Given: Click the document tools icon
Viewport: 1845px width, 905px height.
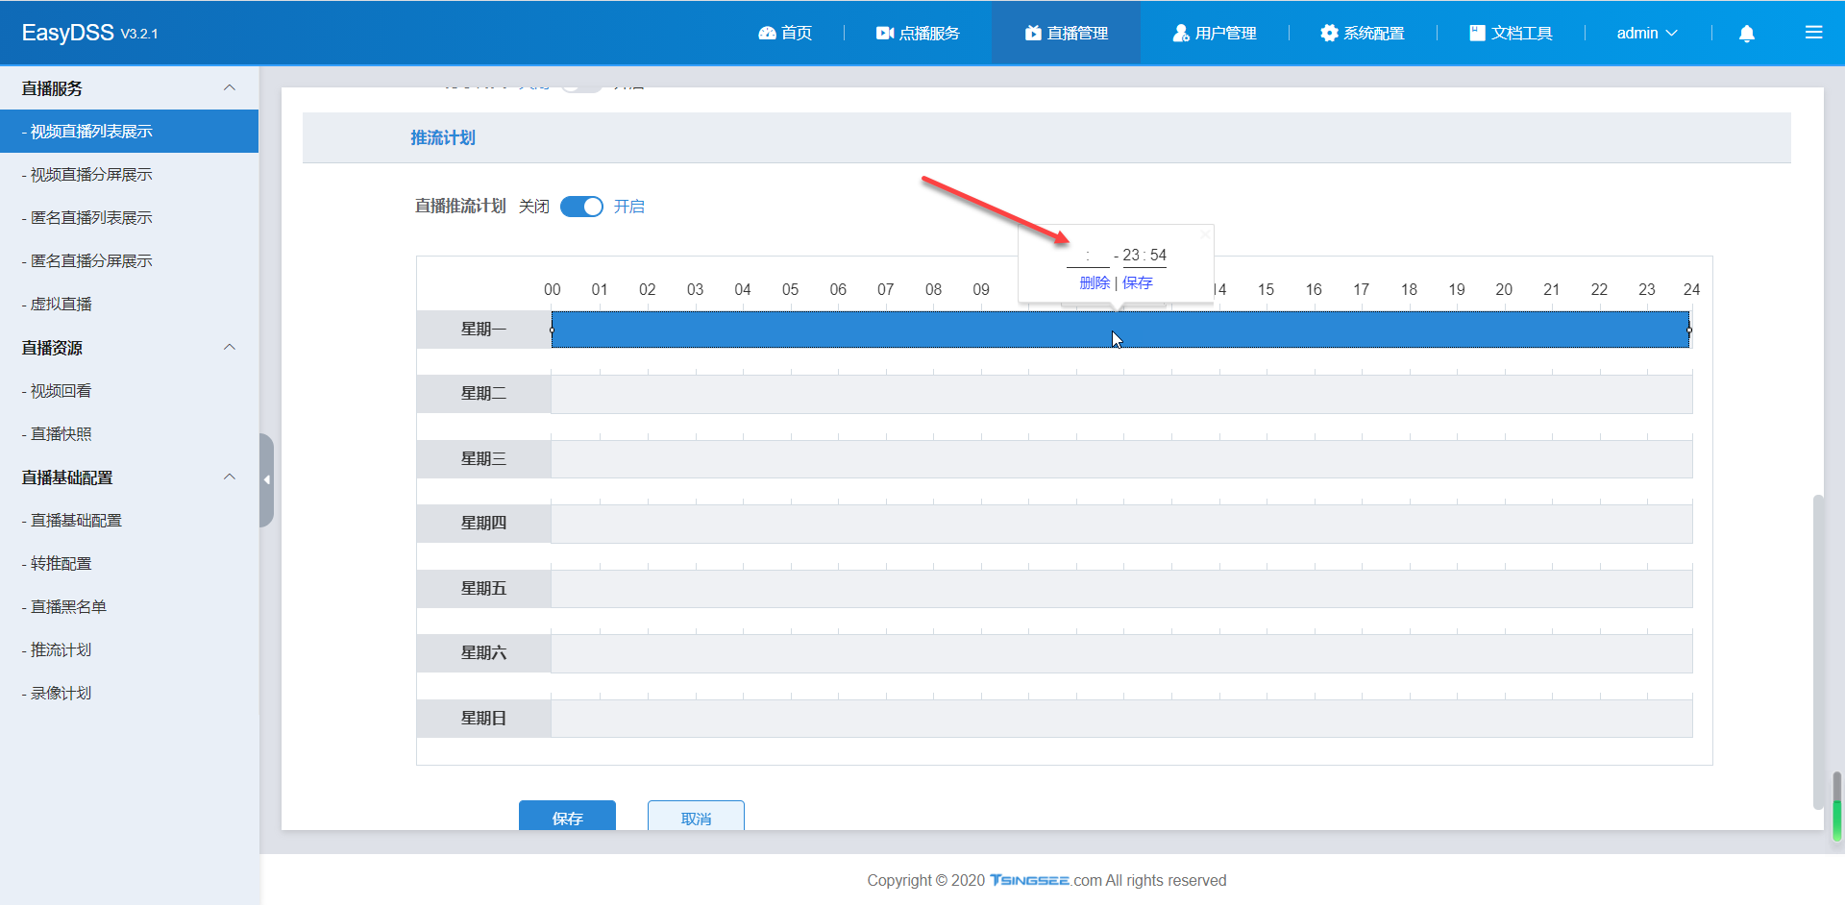Looking at the screenshot, I should coord(1477,33).
